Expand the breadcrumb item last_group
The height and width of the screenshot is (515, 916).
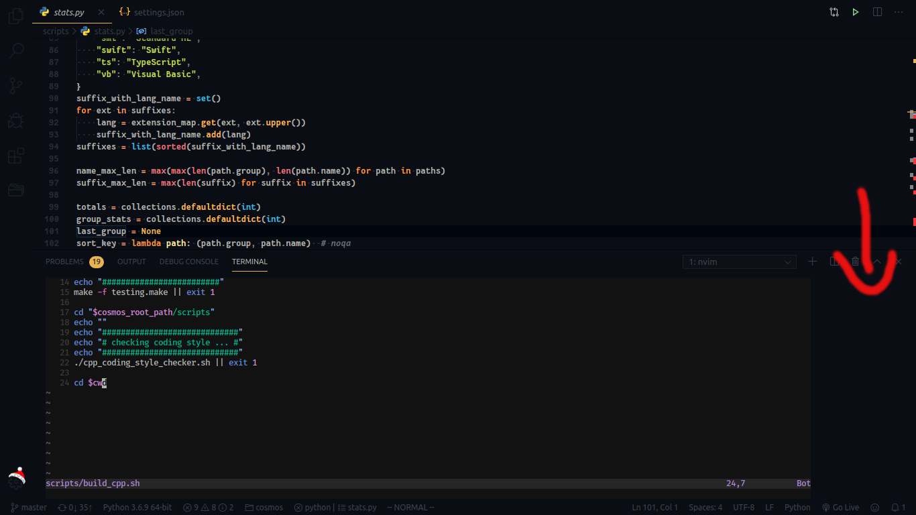172,31
